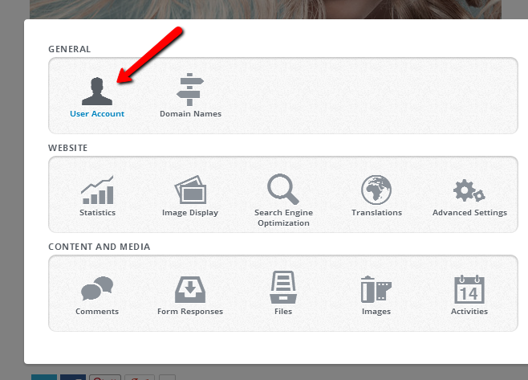Viewport: 528px width, 380px height.
Task: Click the "Translations" text label
Action: tap(376, 213)
